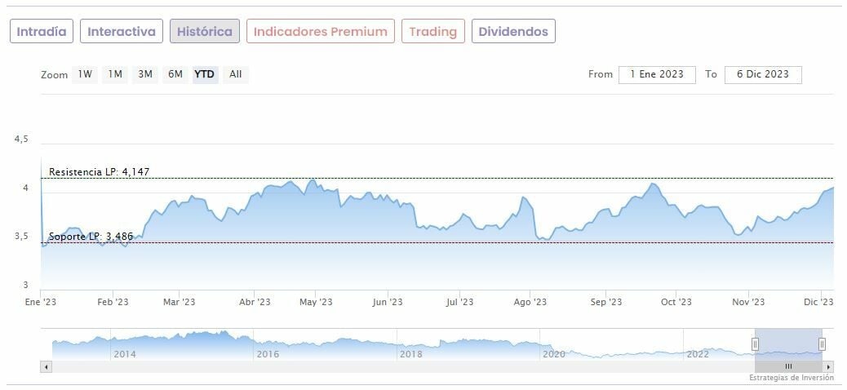Click the scrollbar right arrow
Viewport: 847px width, 390px height.
[829, 367]
